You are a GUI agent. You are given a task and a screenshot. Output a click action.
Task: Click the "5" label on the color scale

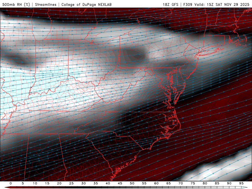[x=23, y=183]
